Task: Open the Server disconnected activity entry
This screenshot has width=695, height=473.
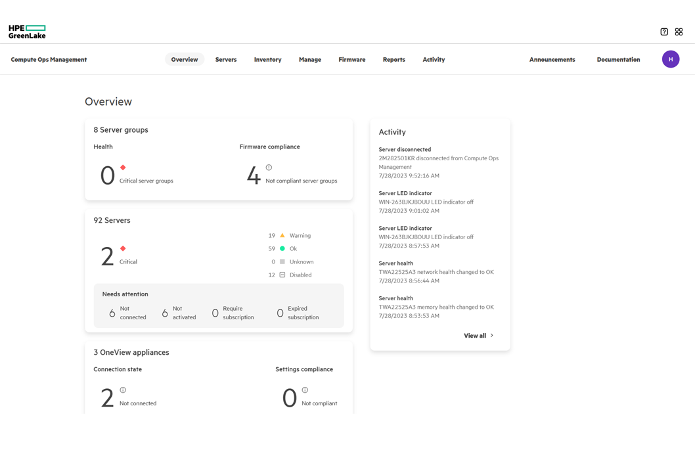Action: point(405,150)
